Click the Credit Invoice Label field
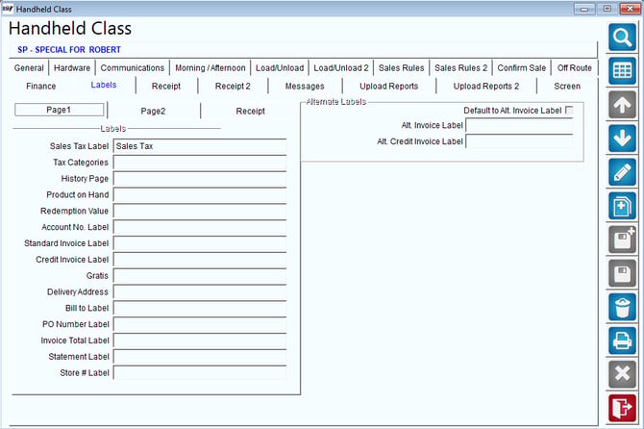 pyautogui.click(x=200, y=260)
